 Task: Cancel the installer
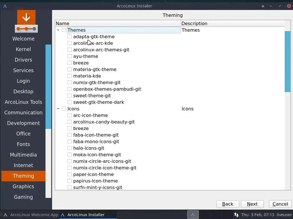(280, 204)
